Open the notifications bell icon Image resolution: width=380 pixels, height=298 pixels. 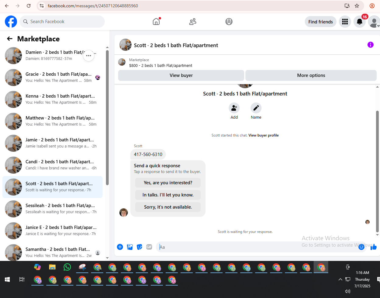[x=360, y=22]
